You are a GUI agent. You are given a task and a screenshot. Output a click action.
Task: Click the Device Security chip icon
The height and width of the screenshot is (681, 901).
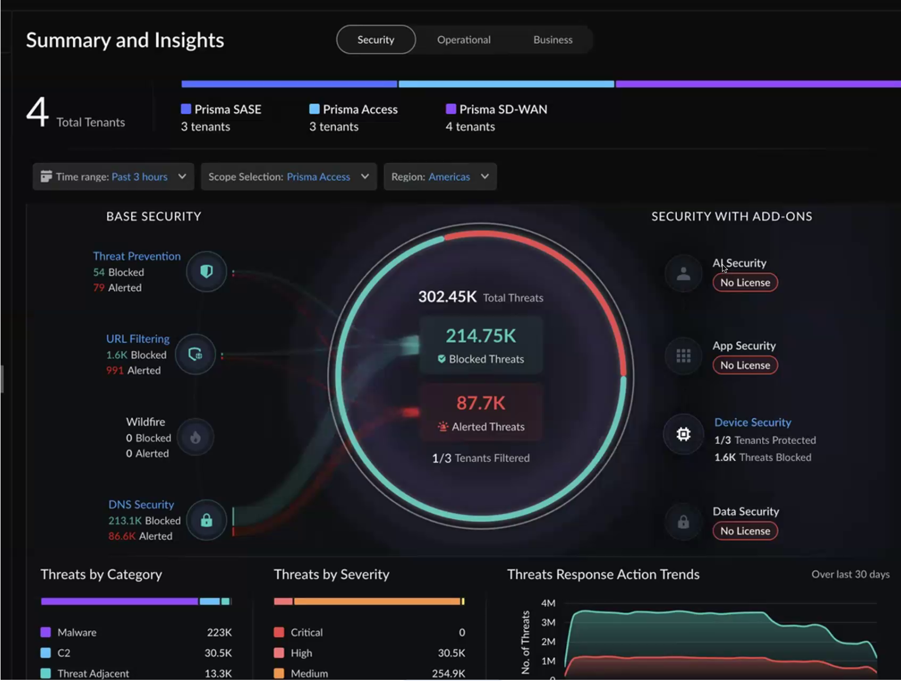683,434
